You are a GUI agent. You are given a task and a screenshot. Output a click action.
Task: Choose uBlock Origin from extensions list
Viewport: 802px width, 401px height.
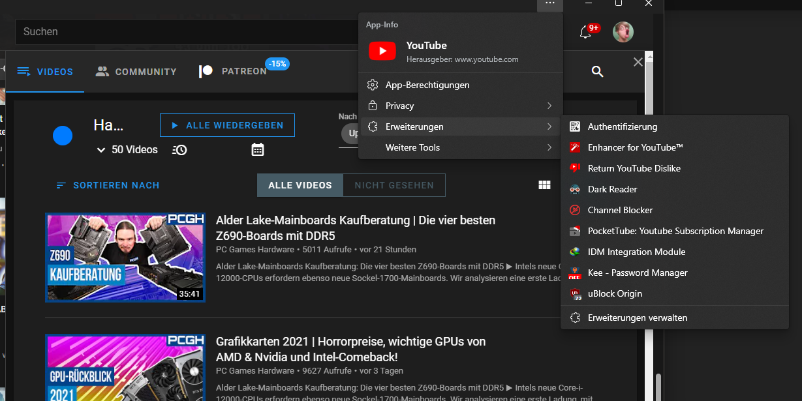[675, 293]
